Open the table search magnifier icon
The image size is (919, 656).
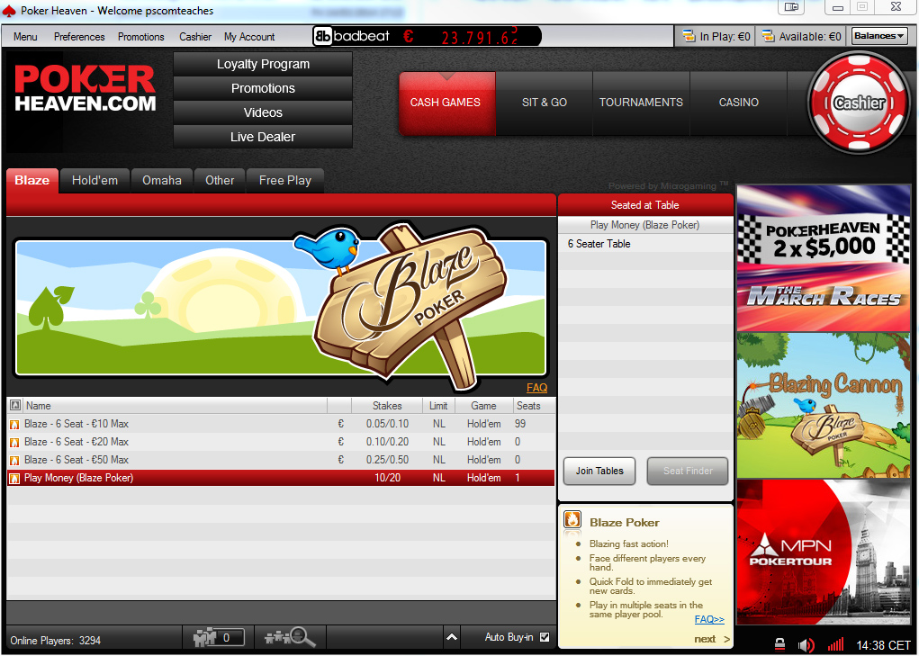pos(290,637)
